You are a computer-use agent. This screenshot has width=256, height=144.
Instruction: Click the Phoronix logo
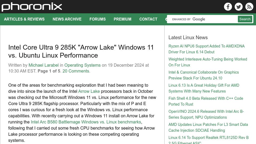pos(32,7)
